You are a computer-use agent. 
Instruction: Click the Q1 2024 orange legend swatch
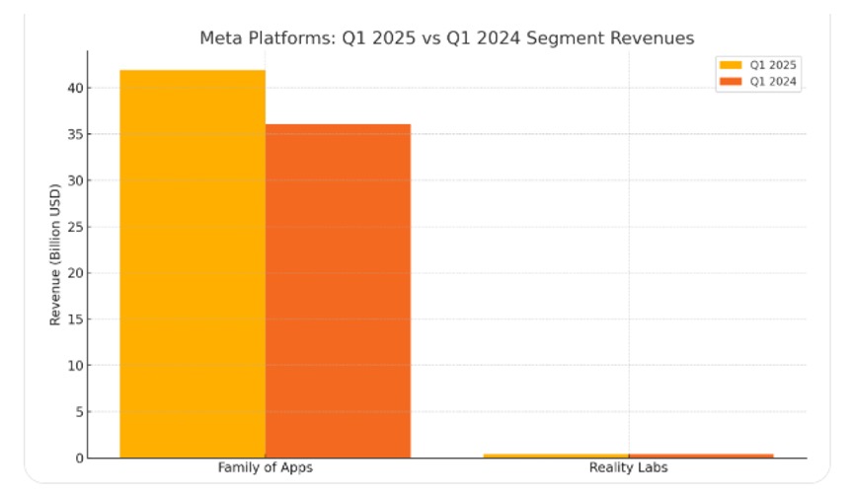731,82
